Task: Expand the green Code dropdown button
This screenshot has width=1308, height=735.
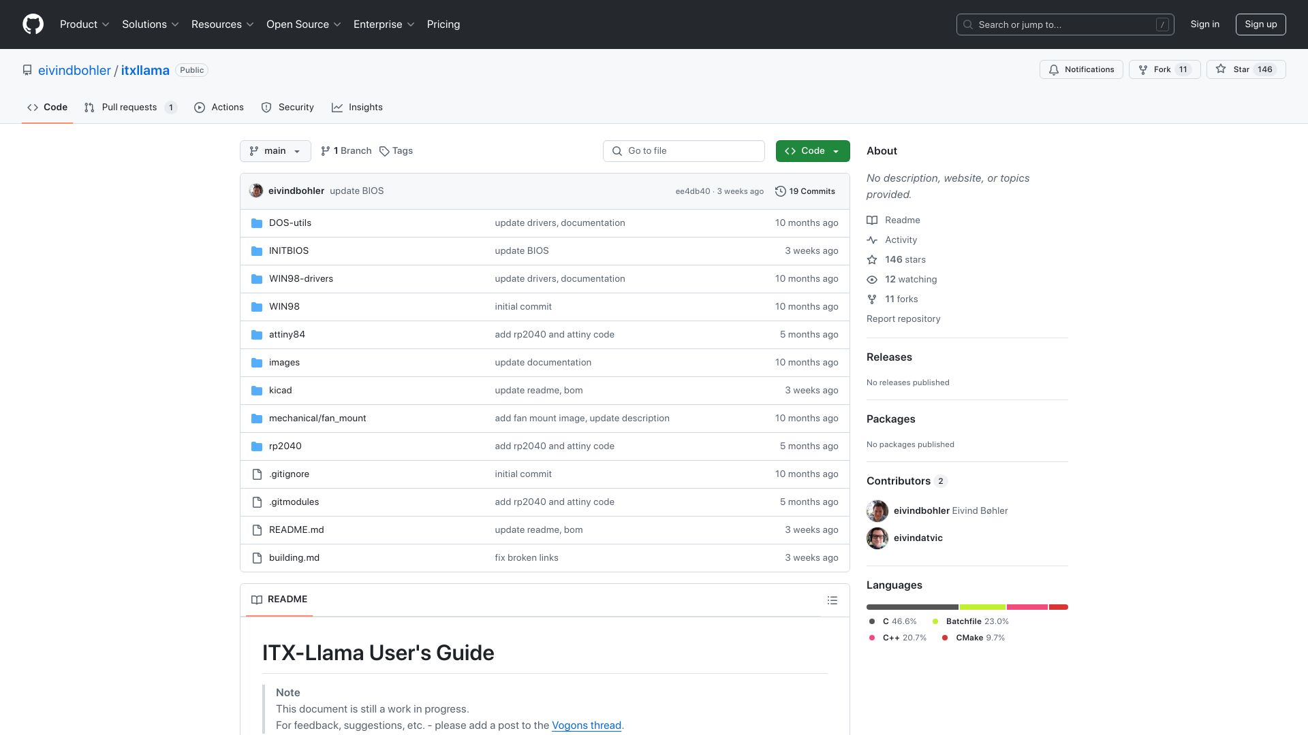Action: [x=813, y=151]
